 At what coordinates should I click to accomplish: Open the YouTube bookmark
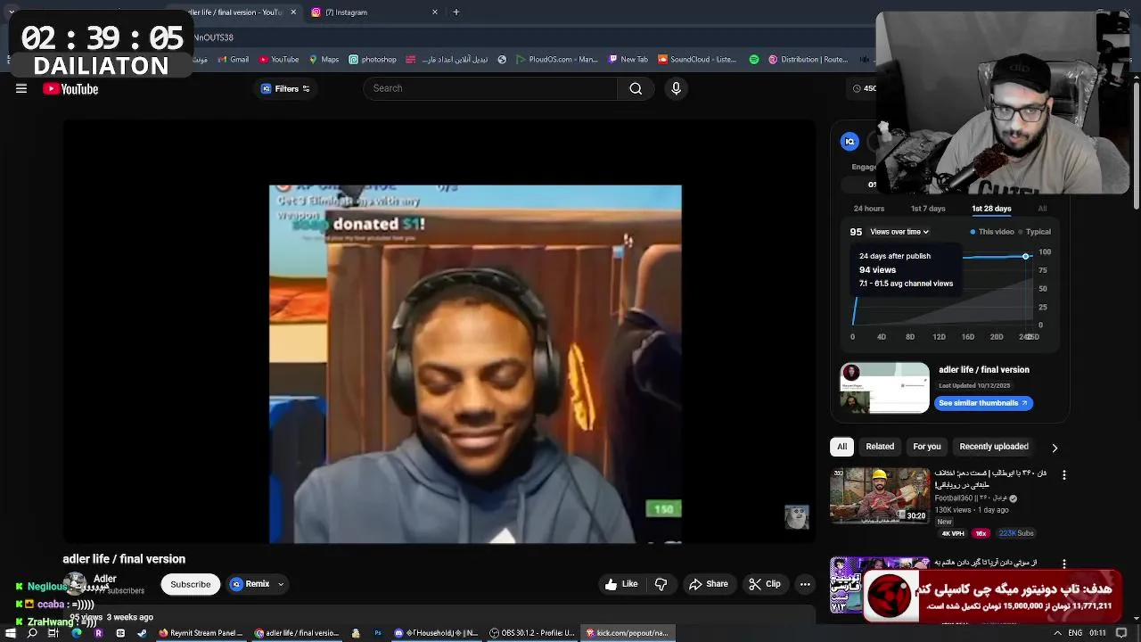point(279,60)
